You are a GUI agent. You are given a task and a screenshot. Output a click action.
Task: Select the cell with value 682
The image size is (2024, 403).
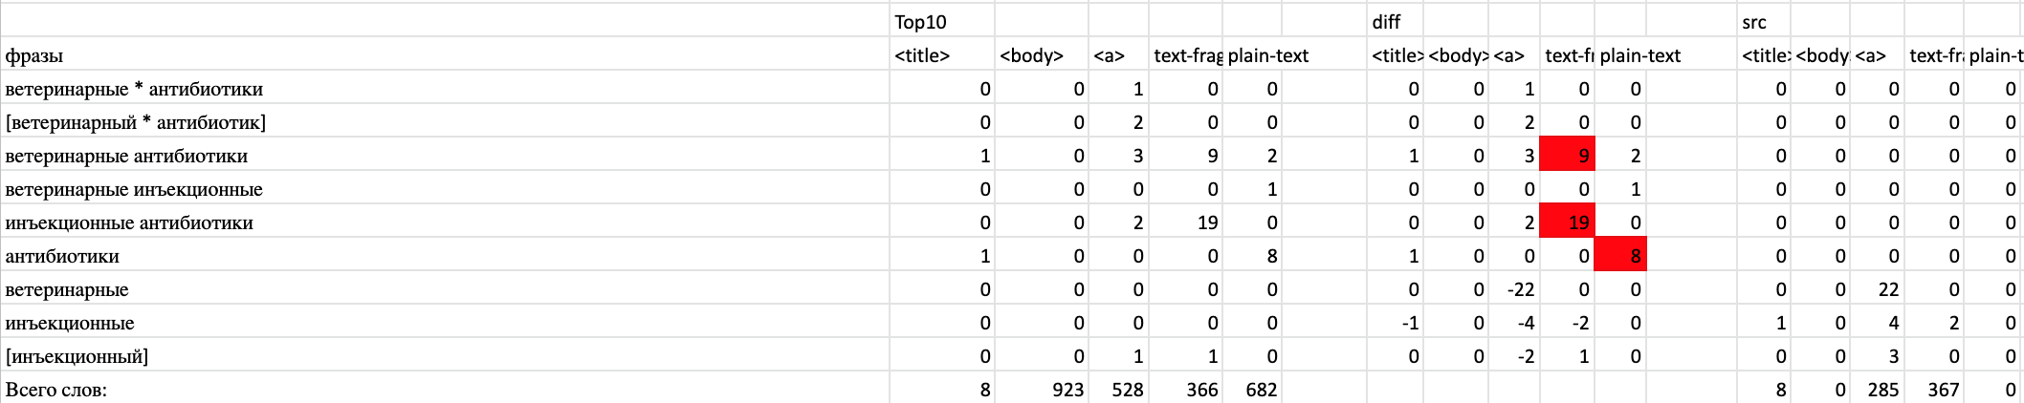[1252, 389]
